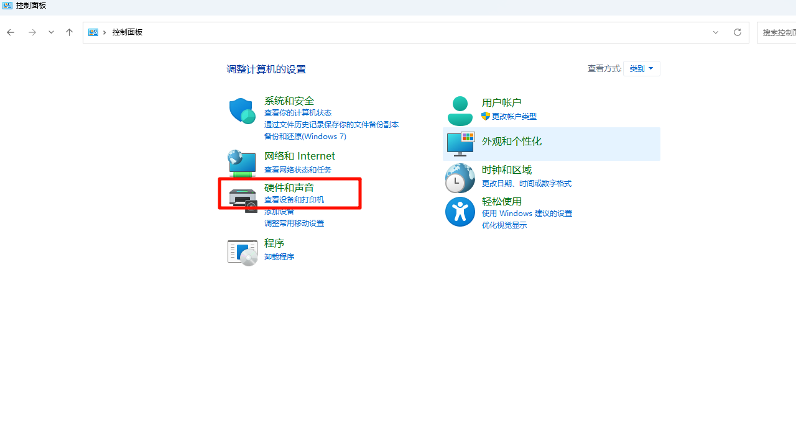Click the UAC shield next to 更改帐户类型
796x447 pixels.
pyautogui.click(x=486, y=116)
